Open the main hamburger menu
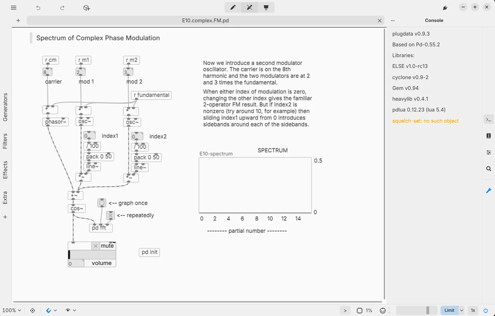This screenshot has width=495, height=316. pos(14,8)
